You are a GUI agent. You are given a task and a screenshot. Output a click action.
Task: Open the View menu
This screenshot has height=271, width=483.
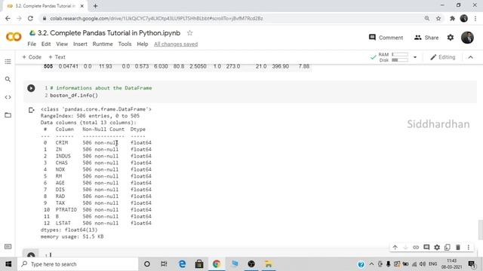(x=62, y=44)
